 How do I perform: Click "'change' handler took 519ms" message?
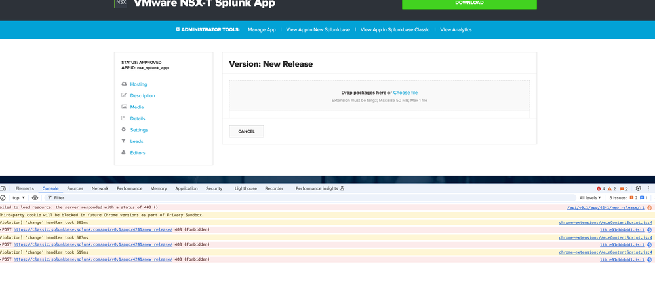pos(56,252)
